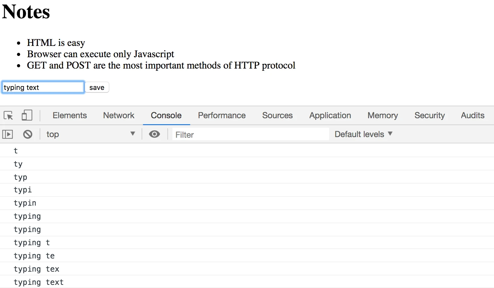Open the Sources tab

click(278, 115)
